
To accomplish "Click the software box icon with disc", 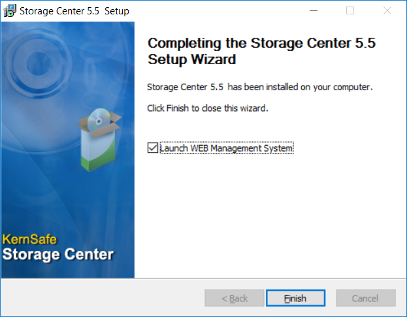I will tap(99, 139).
